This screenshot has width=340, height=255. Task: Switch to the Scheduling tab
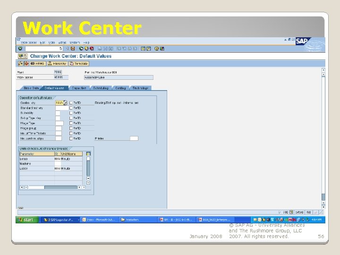[x=101, y=88]
